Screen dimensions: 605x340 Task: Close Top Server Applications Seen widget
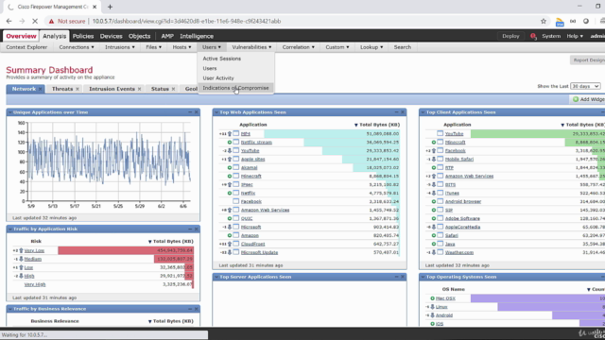tap(403, 277)
